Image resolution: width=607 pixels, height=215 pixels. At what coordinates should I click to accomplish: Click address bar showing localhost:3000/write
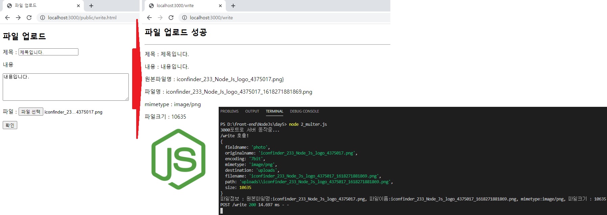point(284,18)
